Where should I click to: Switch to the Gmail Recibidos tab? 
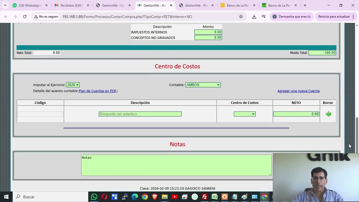[72, 5]
